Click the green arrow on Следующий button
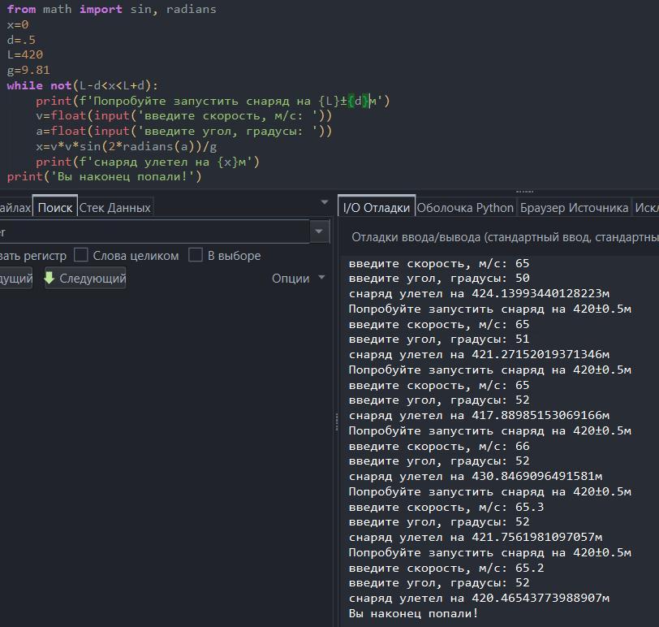659x627 pixels. [50, 279]
